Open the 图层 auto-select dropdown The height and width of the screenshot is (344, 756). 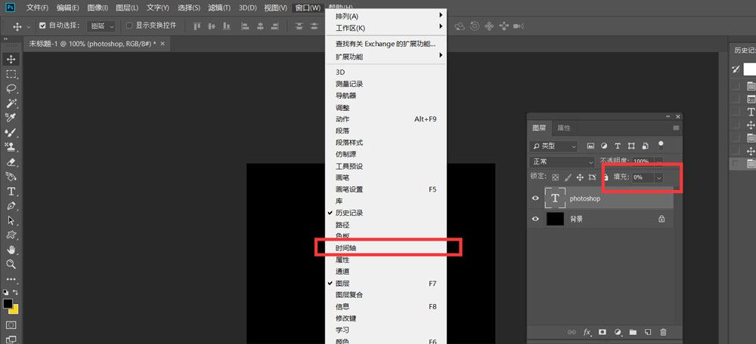click(x=101, y=26)
